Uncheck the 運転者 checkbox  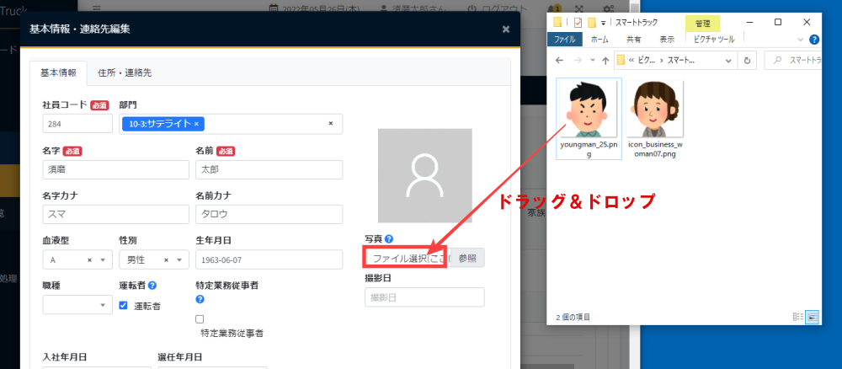tap(123, 305)
